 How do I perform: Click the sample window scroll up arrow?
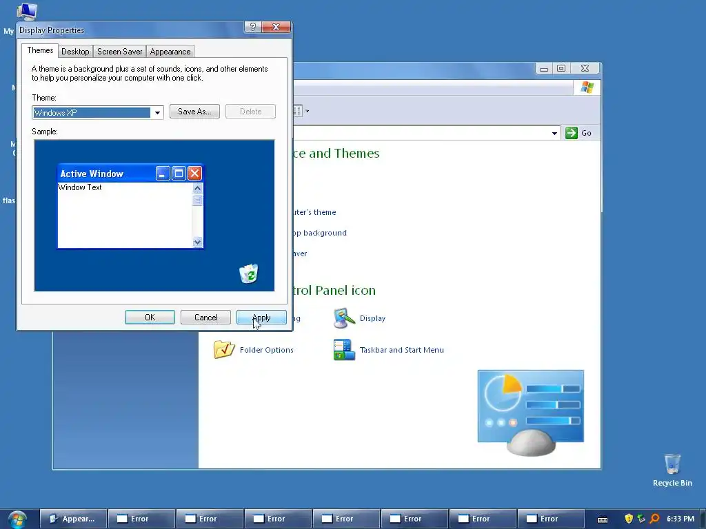197,188
